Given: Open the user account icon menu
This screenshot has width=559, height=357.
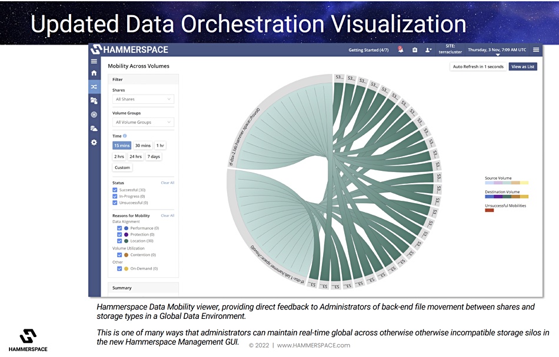Looking at the screenshot, I should pyautogui.click(x=428, y=50).
